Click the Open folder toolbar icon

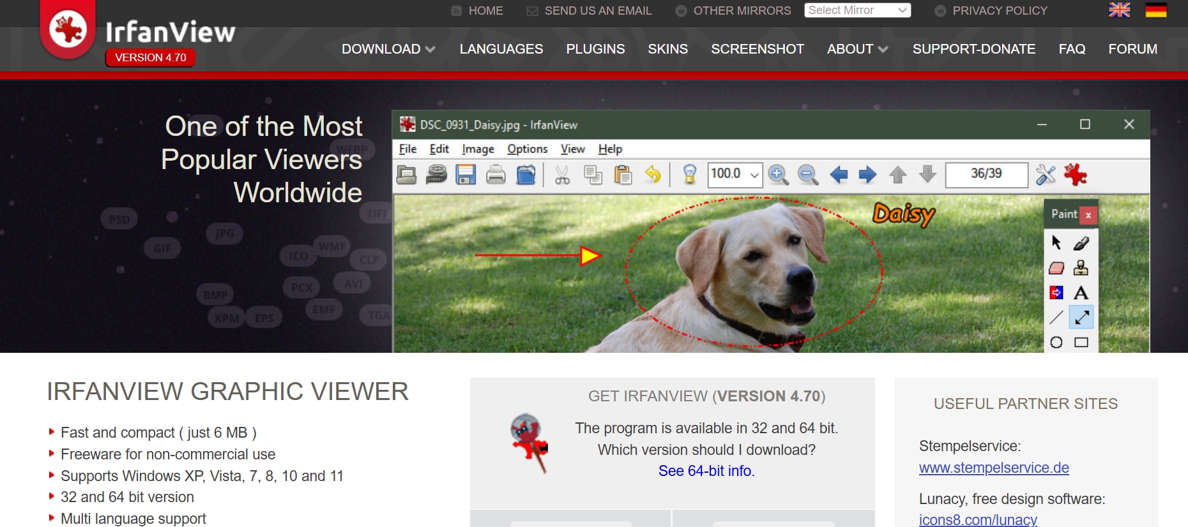(x=406, y=174)
